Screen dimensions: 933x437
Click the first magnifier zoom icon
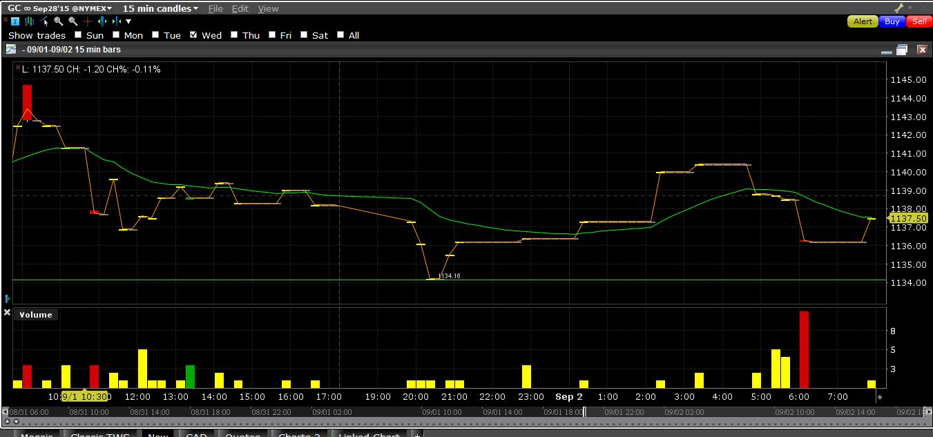[58, 21]
